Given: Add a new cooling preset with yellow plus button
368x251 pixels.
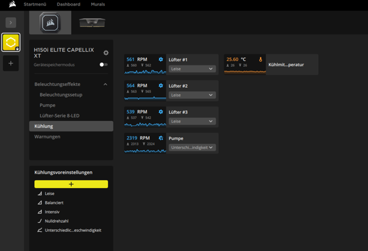Looking at the screenshot, I should point(71,184).
